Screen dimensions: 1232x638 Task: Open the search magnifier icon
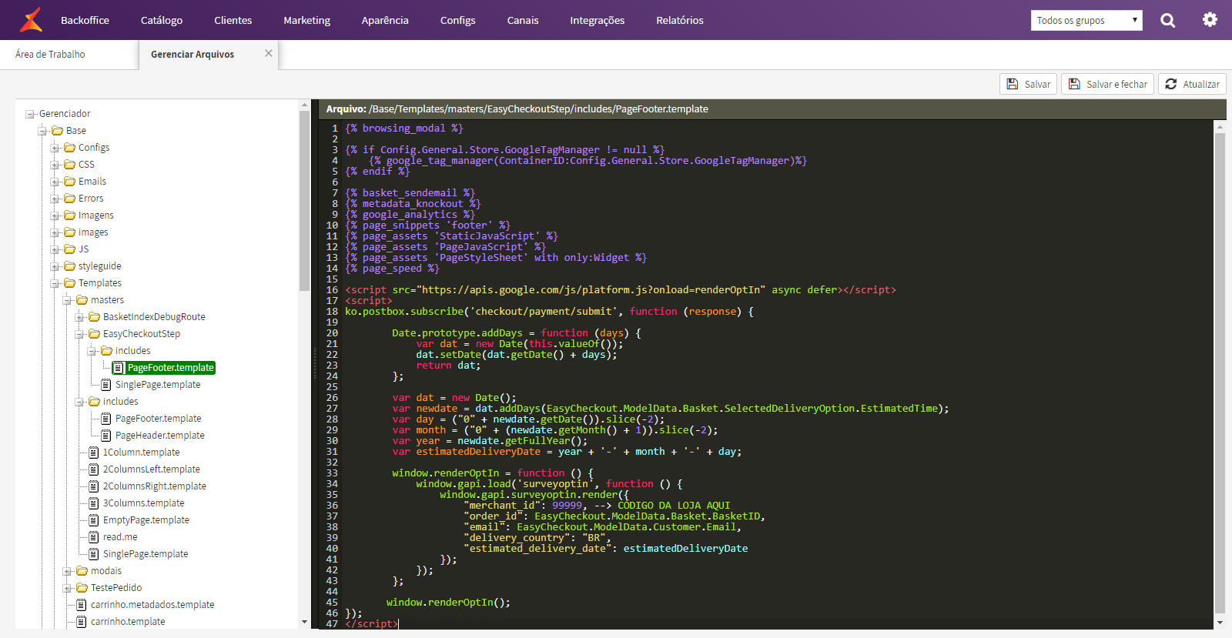pos(1168,21)
